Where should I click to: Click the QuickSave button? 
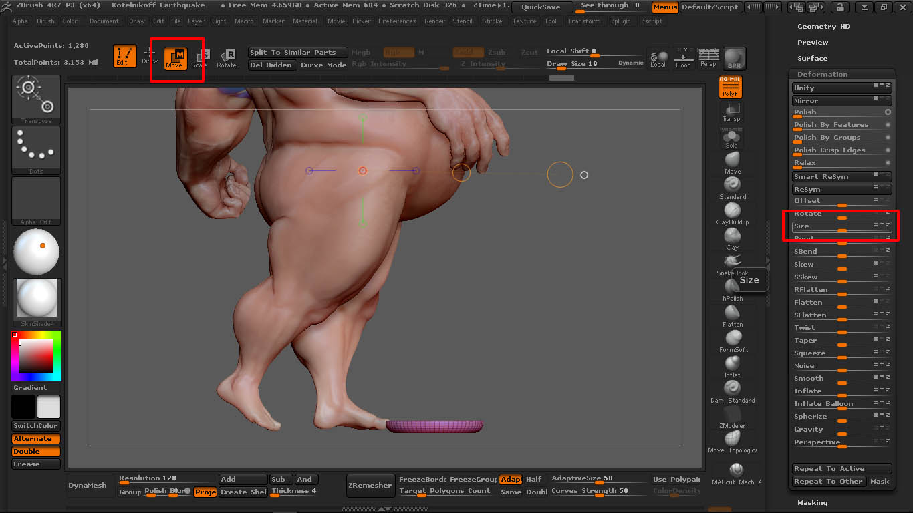541,7
